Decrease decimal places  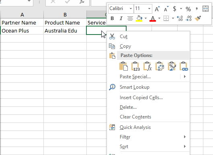[x=188, y=18]
